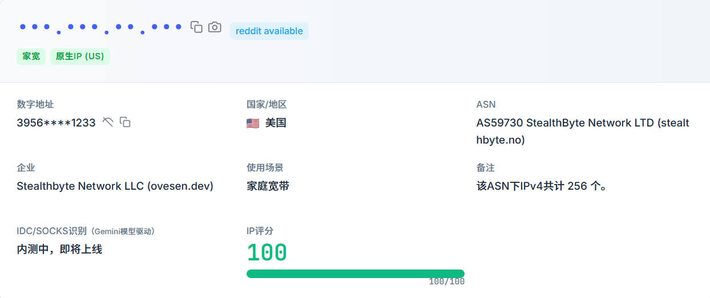Click the 美国 country name
The height and width of the screenshot is (298, 710).
coord(276,123)
